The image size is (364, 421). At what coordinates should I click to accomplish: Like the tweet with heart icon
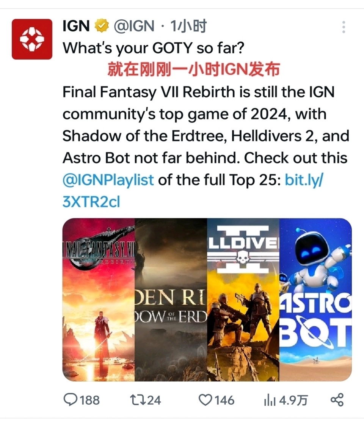coord(206,400)
